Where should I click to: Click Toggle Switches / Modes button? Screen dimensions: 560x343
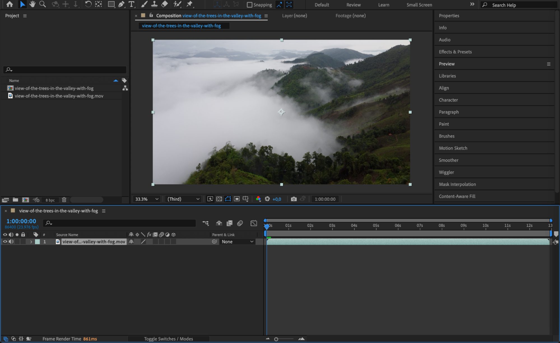click(168, 339)
